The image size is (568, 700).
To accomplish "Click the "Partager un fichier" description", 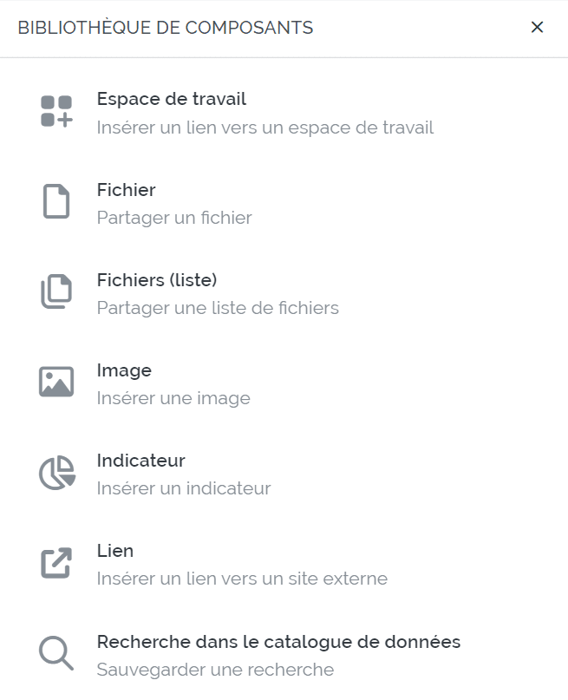I will (x=174, y=218).
